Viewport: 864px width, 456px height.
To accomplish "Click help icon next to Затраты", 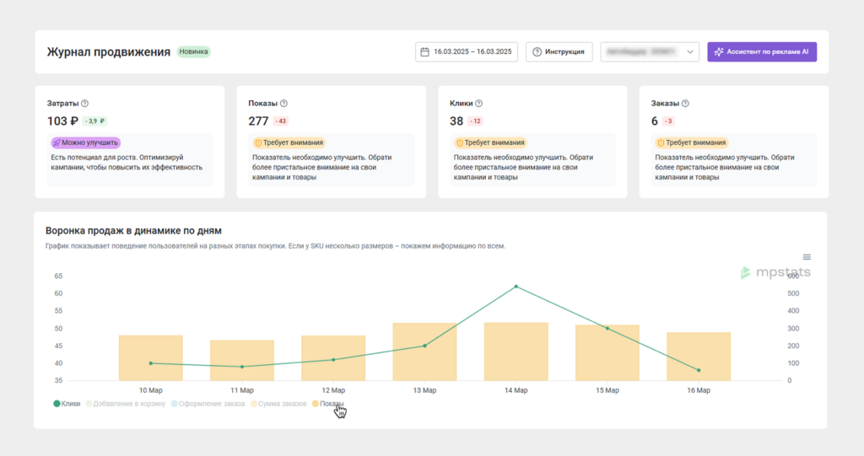I will tap(84, 104).
